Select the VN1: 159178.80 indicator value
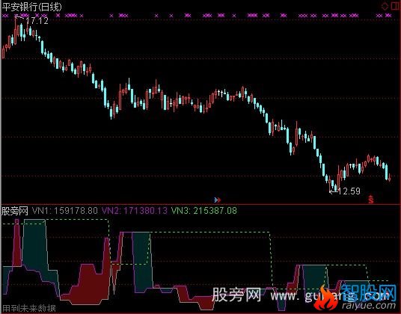 coord(65,211)
